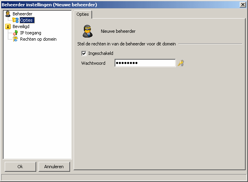The height and width of the screenshot is (182, 248).
Task: Click the key icon beside Wachtwoord field
Action: [181, 63]
